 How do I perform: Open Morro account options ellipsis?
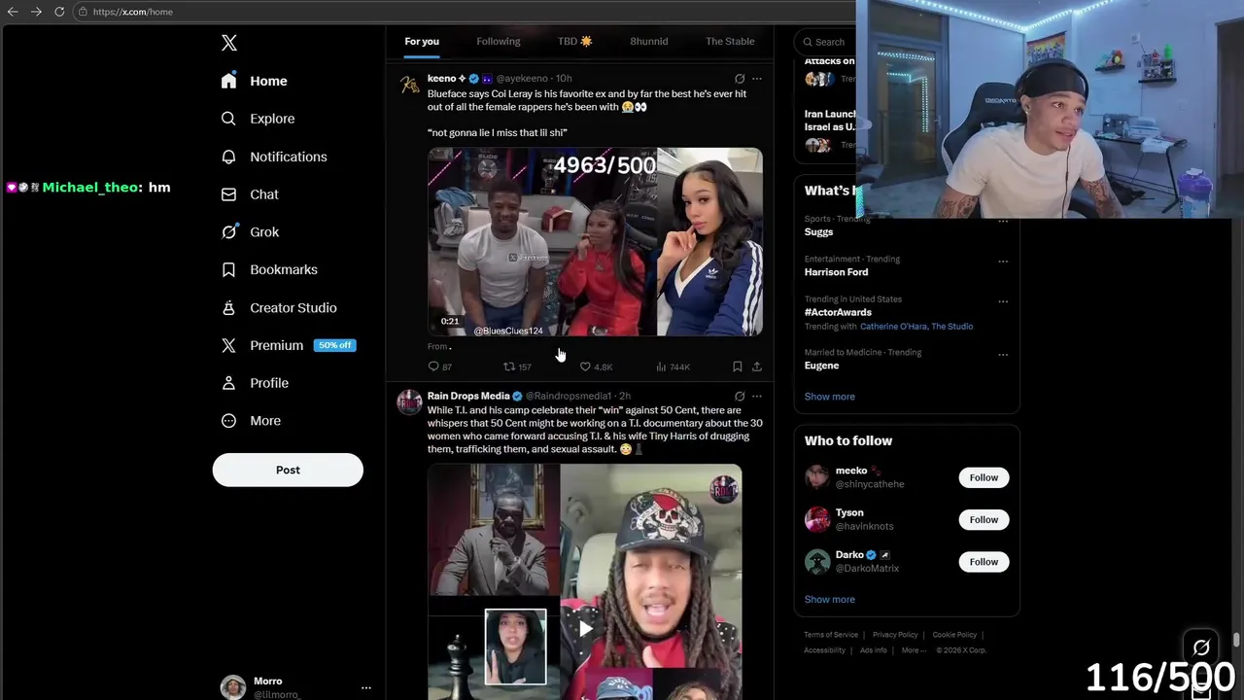click(366, 687)
